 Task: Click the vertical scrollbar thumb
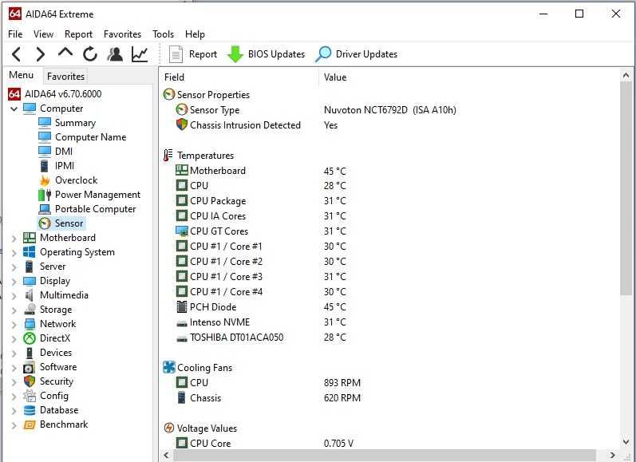[x=626, y=188]
